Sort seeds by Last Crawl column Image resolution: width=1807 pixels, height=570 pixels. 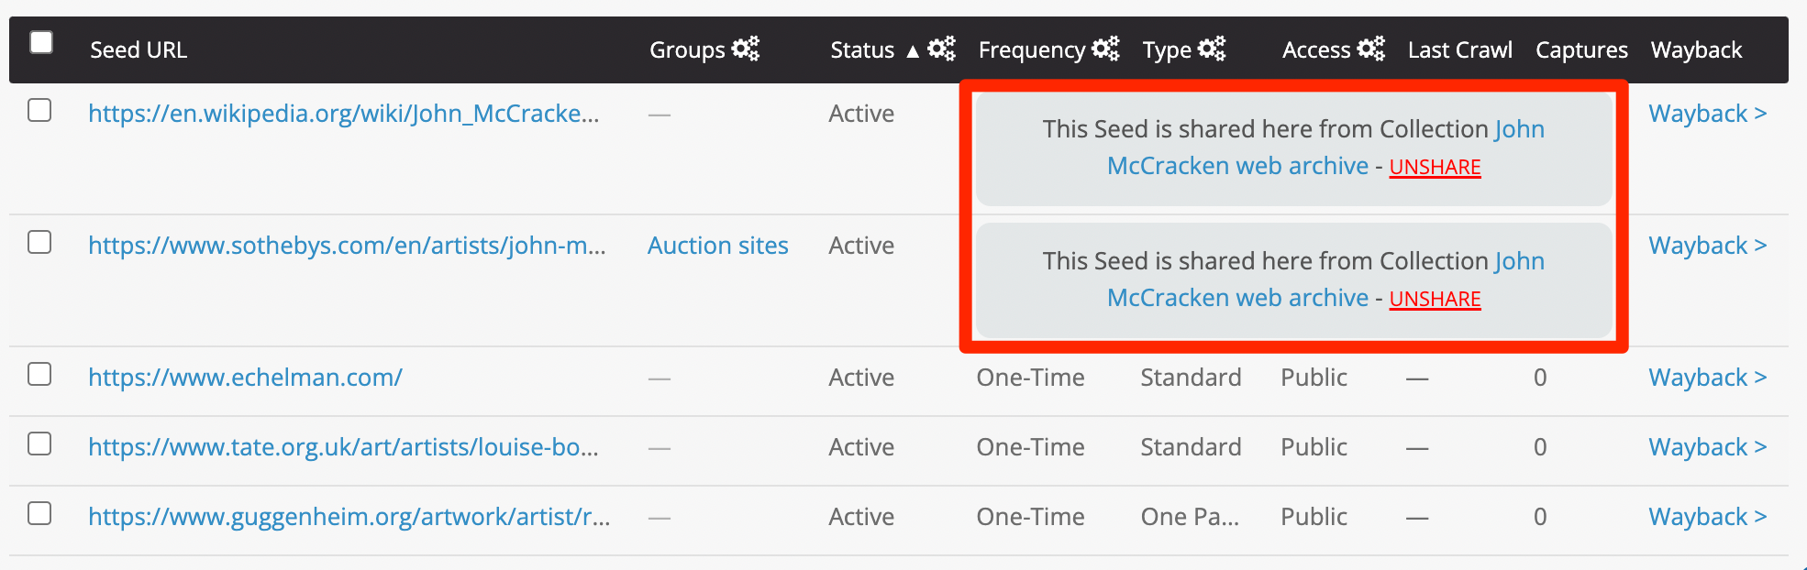[x=1459, y=49]
